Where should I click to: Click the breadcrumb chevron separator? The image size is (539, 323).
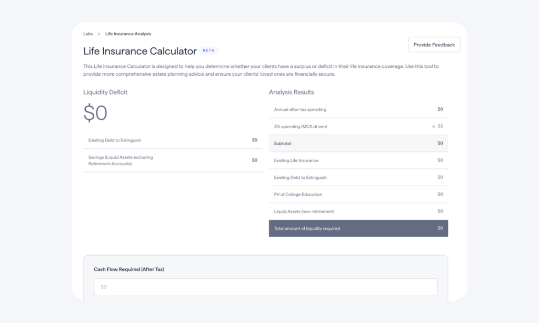click(x=99, y=34)
